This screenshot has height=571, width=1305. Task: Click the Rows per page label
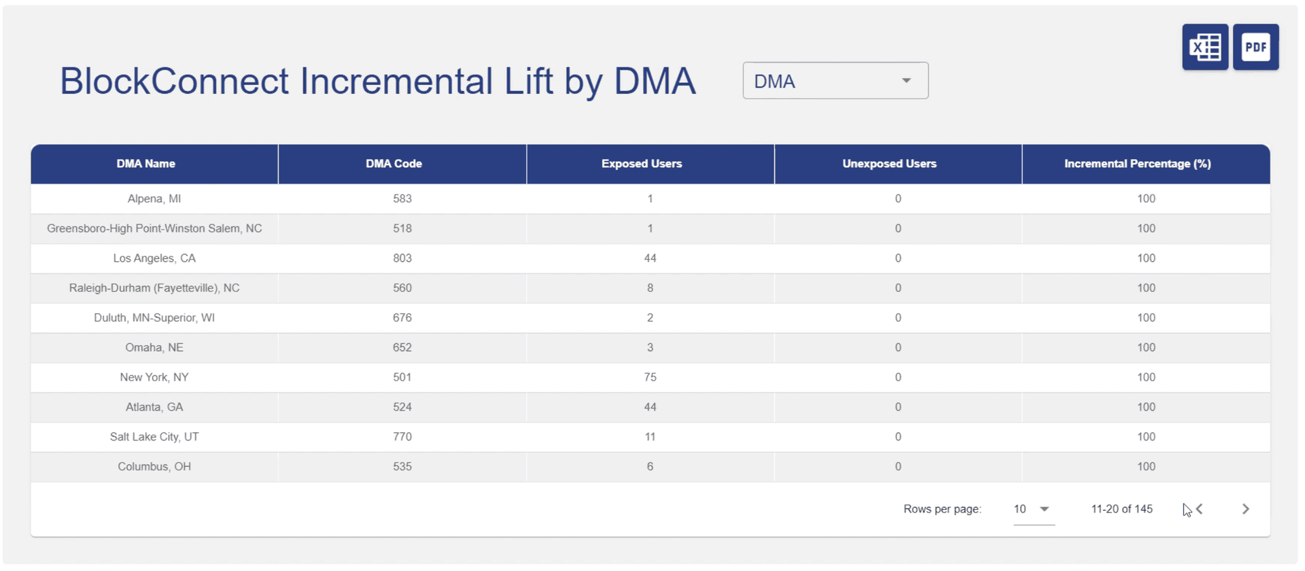943,509
